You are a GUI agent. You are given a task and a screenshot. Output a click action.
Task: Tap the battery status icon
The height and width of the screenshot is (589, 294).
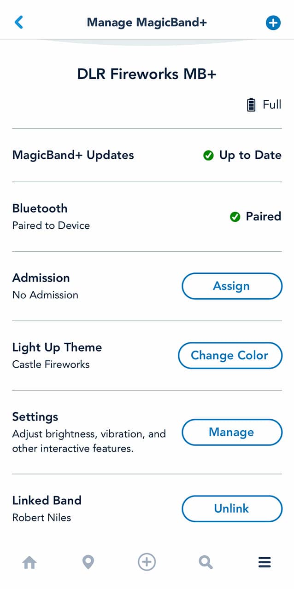[251, 105]
